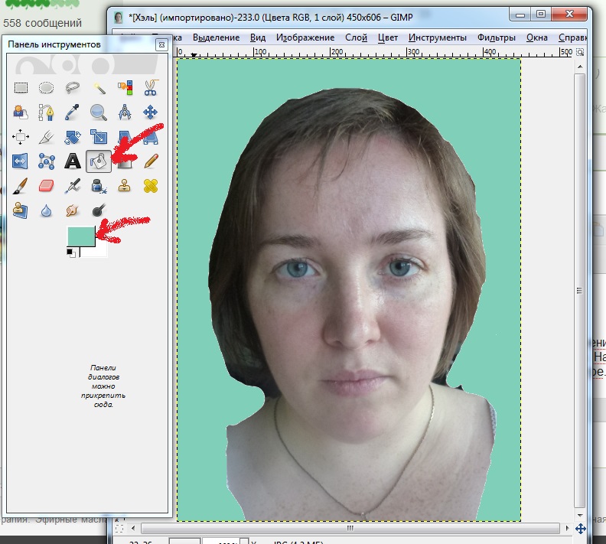Screen dimensions: 606x544
Task: Select the Paths tool
Action: pos(47,112)
